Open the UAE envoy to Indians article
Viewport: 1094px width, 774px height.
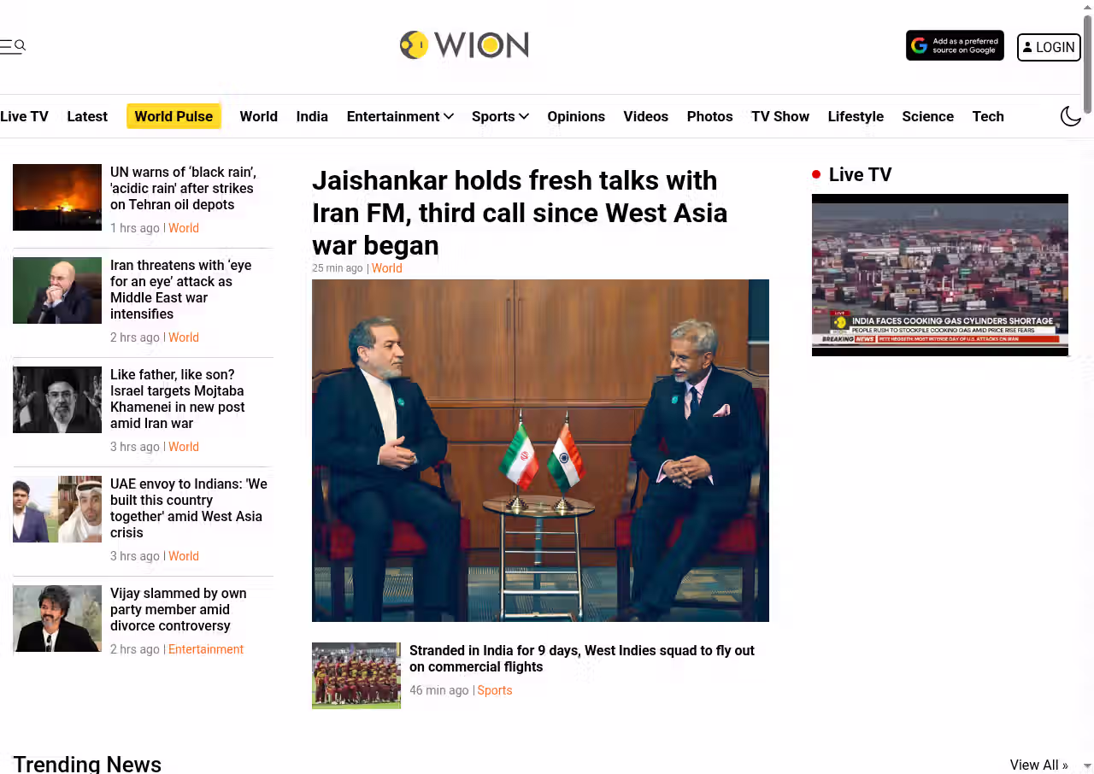click(189, 508)
